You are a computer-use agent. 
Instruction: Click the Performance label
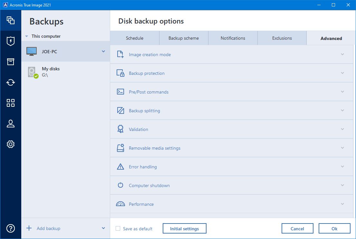141,204
